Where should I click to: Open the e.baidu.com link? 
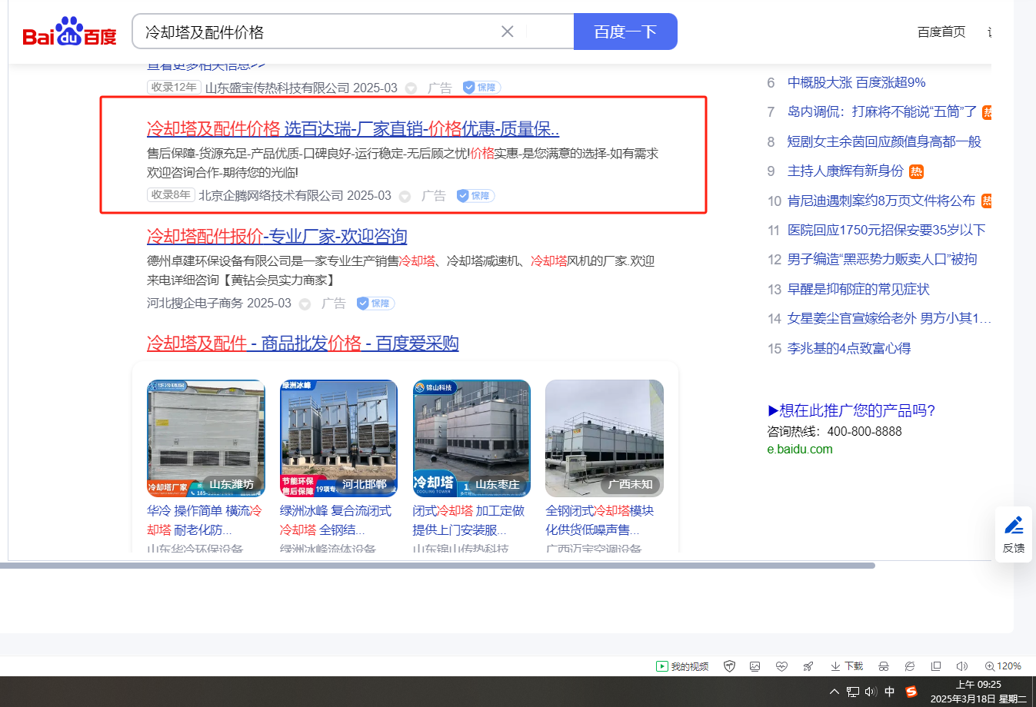(800, 449)
